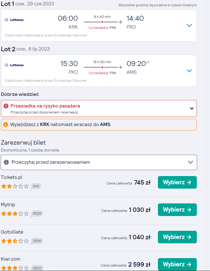Click the orange info icon in KRK/AMS notice
The image size is (210, 271).
click(x=6, y=124)
